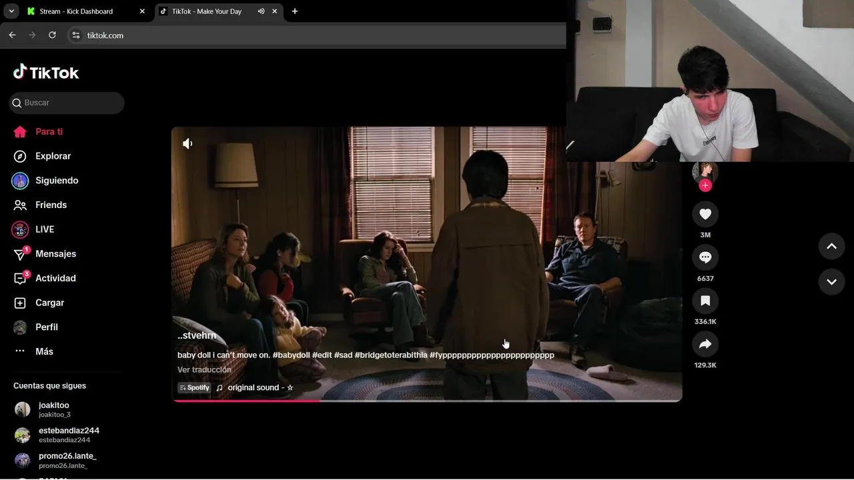Click the 3M likes count
The image size is (854, 480).
coord(705,235)
